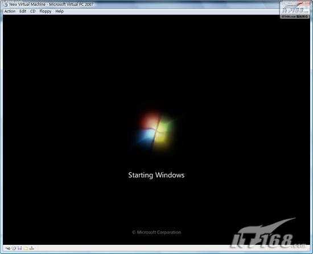Click the shared folder icon in status bar
This screenshot has height=254, width=313.
click(x=26, y=248)
